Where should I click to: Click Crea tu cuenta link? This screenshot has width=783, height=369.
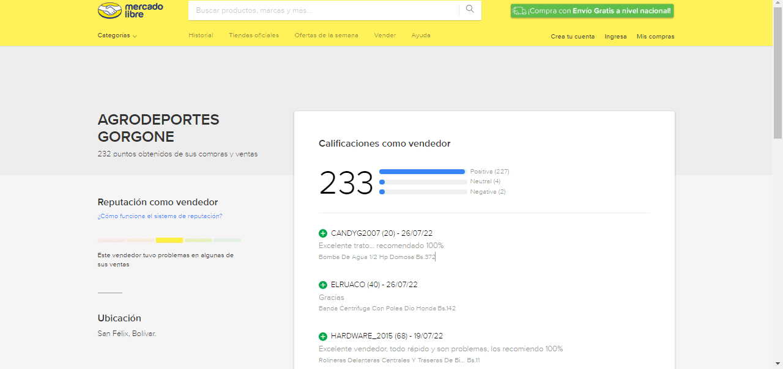tap(573, 37)
